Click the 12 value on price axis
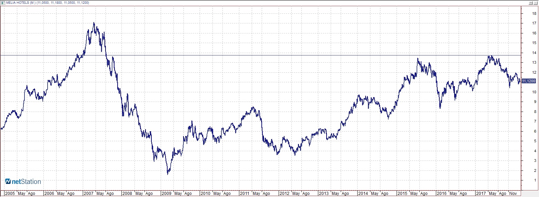Image resolution: width=539 pixels, height=197 pixels. click(533, 72)
